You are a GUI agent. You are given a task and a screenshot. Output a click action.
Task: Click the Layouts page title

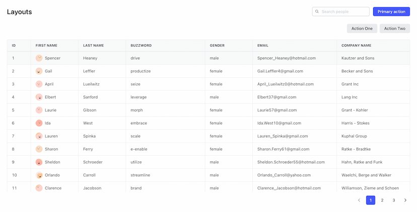[20, 12]
